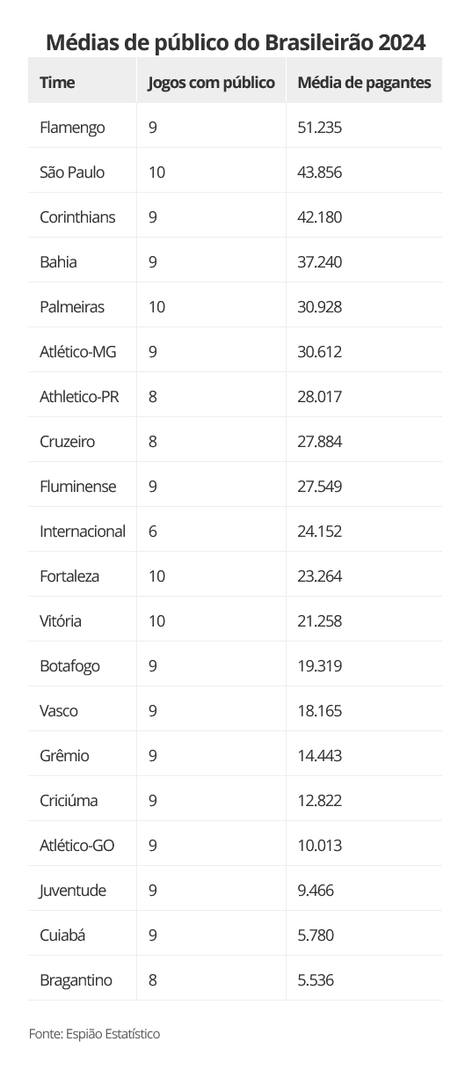
Task: Select the Athletico-PR team cell
Action: (x=80, y=397)
